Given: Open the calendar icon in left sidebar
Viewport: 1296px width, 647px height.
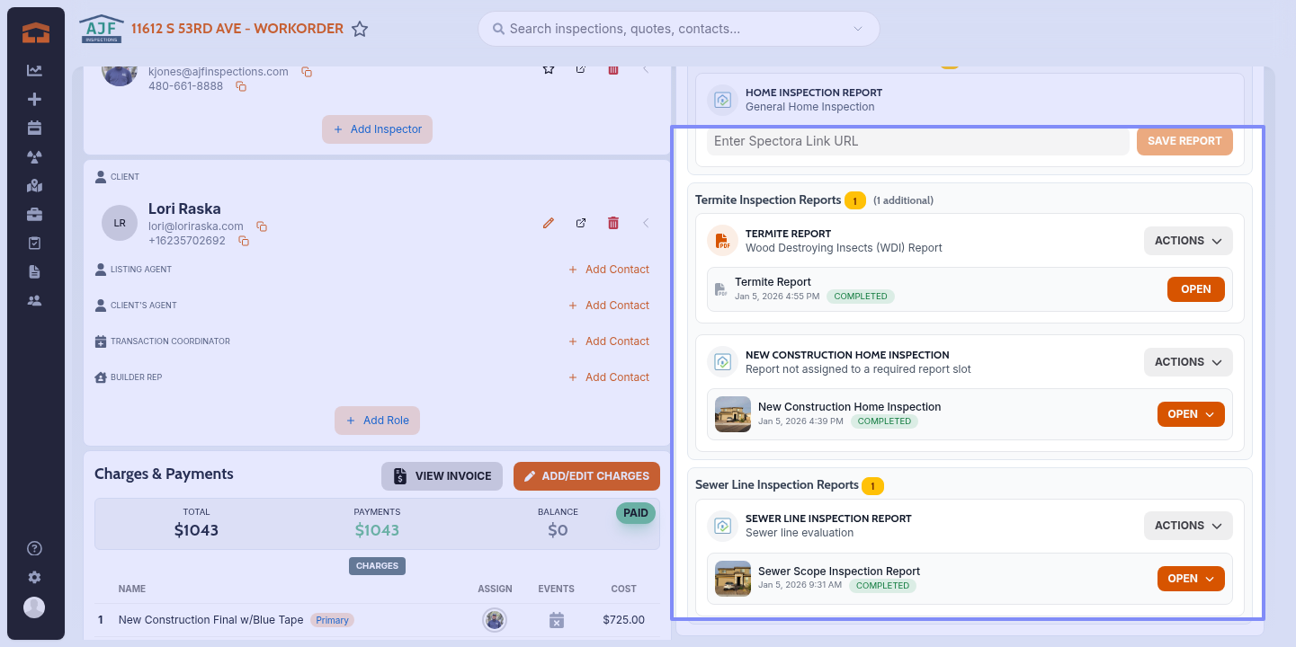Looking at the screenshot, I should click(x=34, y=128).
